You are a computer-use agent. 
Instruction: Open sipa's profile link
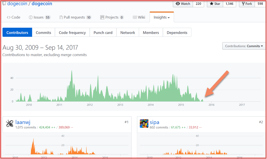tap(154, 122)
